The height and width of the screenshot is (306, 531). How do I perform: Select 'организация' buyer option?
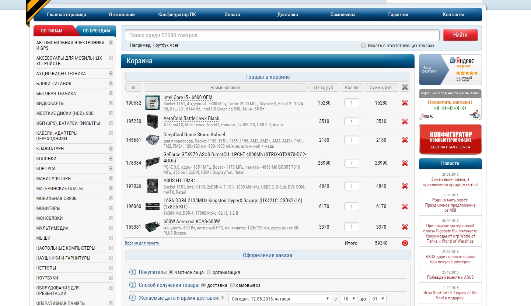(209, 272)
